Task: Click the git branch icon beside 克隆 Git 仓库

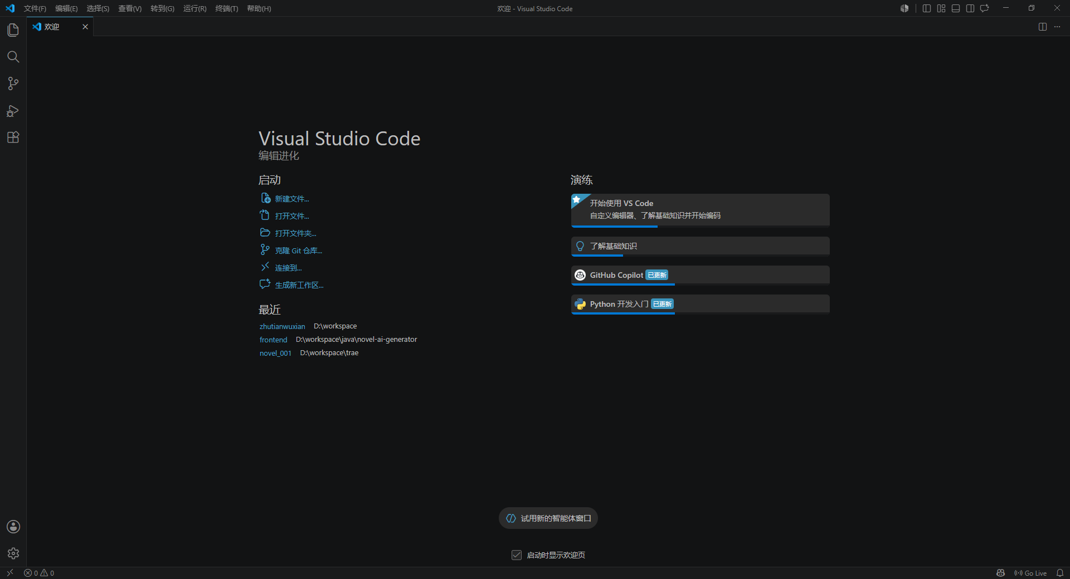Action: point(265,250)
